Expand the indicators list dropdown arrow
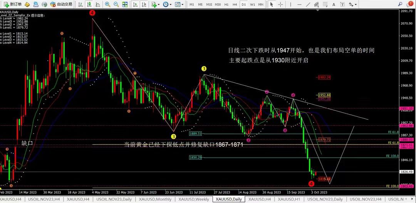 click(159, 5)
